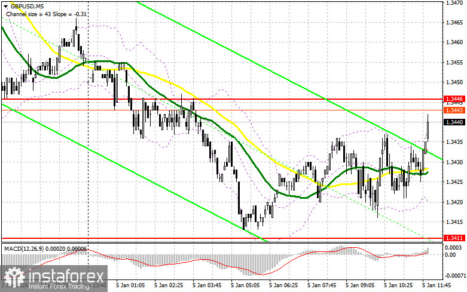This screenshot has width=467, height=292.
Task: Select the red 1.3446 price level tag
Action: [454, 99]
